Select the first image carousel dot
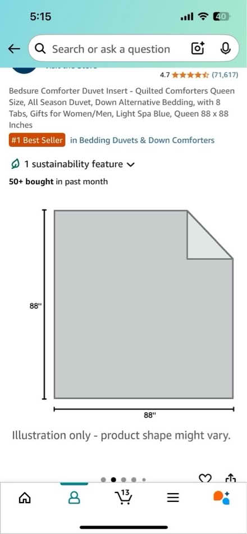Image resolution: width=247 pixels, height=534 pixels. pos(103,480)
